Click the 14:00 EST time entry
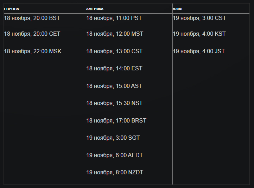The width and height of the screenshot is (254, 188). (114, 69)
